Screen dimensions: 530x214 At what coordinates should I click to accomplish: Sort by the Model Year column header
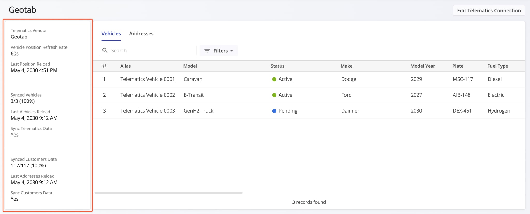[423, 66]
